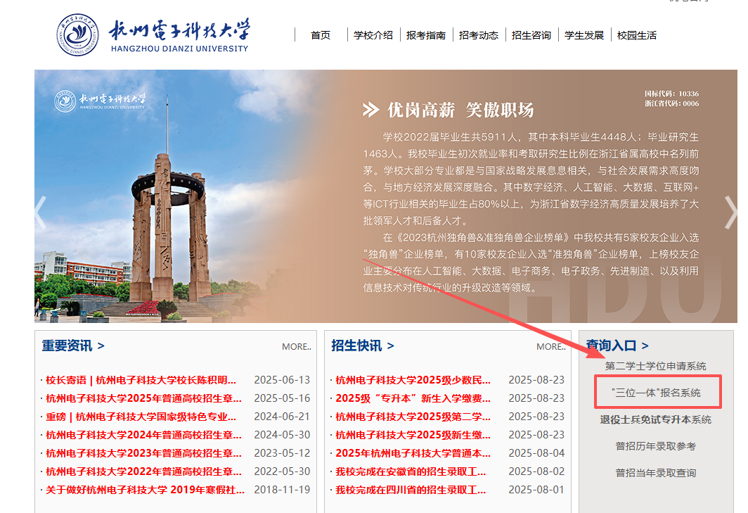
Task: Click MORE in the 重要资讯 panel
Action: (x=296, y=346)
